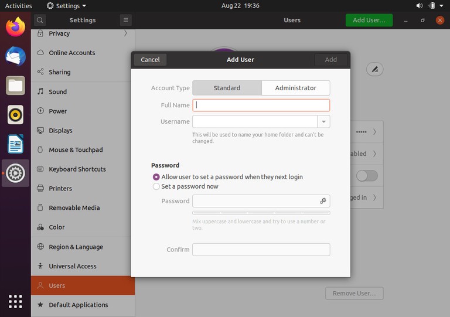Open the clock and calendar menu
Viewport: 450px width, 317px height.
click(x=240, y=6)
